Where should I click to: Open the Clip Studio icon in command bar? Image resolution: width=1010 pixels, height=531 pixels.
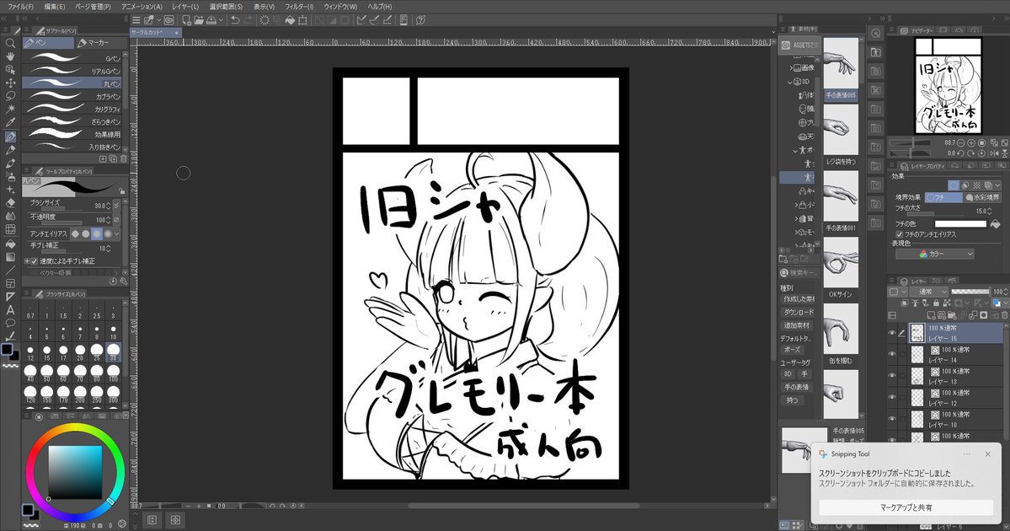tap(168, 20)
